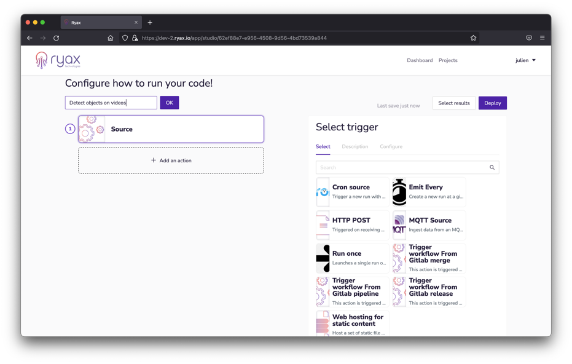The image size is (572, 364).
Task: Click the search magnifier icon
Action: (492, 167)
